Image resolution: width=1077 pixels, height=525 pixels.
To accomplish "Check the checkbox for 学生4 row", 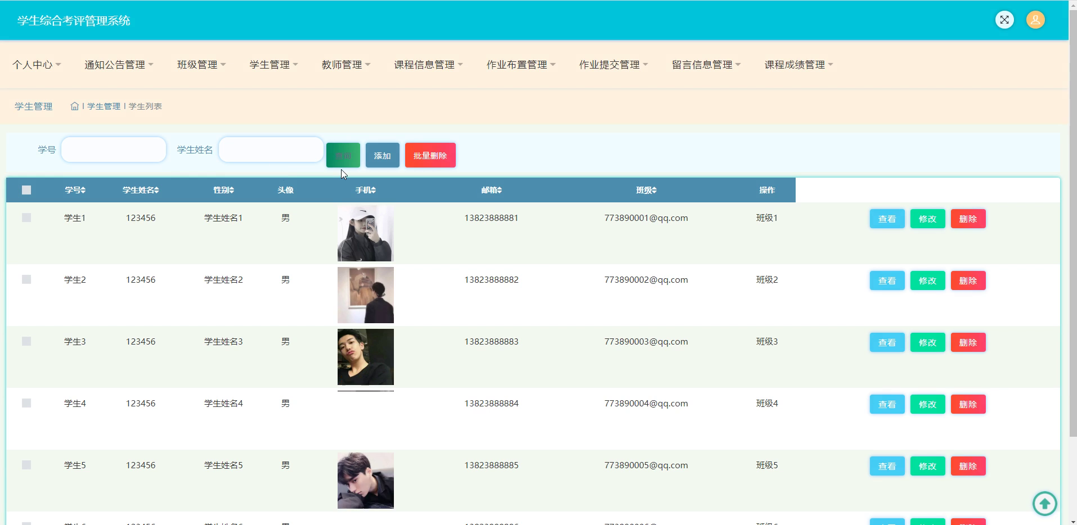I will coord(26,403).
